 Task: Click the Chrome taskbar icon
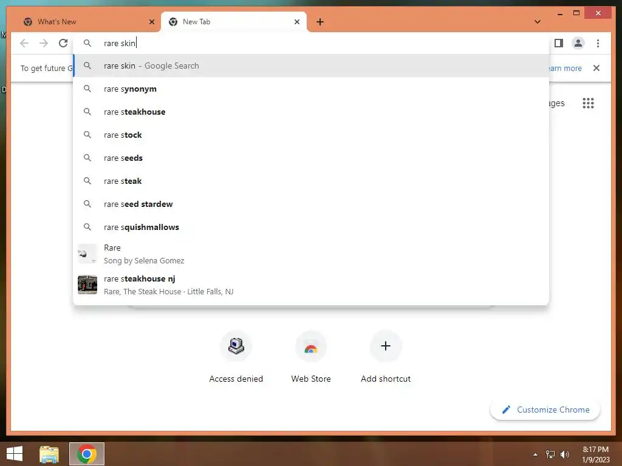(86, 454)
